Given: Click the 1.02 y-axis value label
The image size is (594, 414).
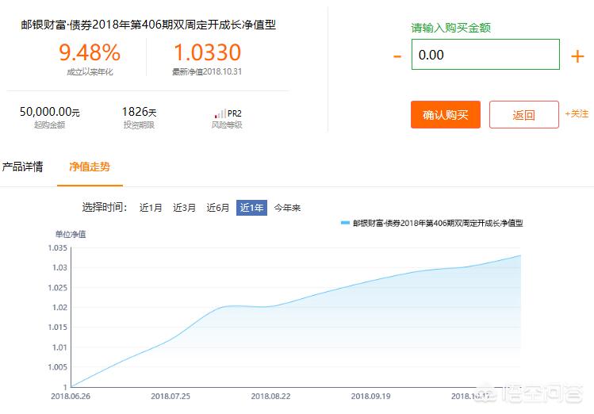Looking at the screenshot, I should [59, 308].
